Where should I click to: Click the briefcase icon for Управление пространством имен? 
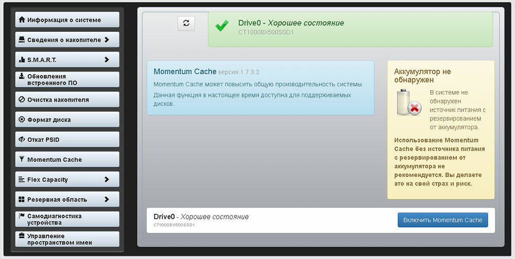(x=22, y=236)
